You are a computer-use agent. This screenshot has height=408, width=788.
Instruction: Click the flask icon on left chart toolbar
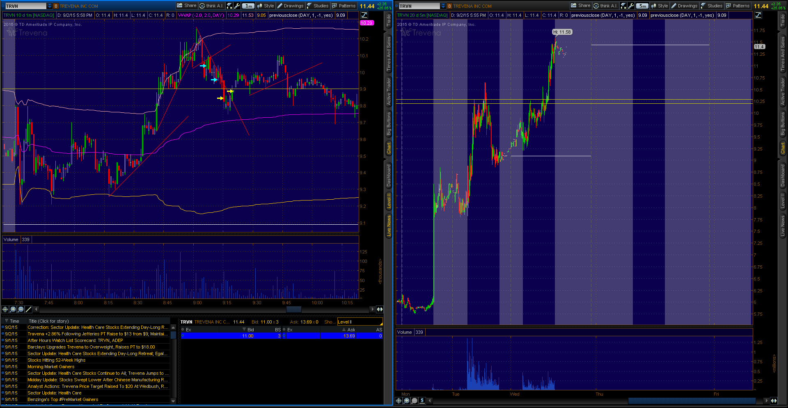tap(229, 6)
